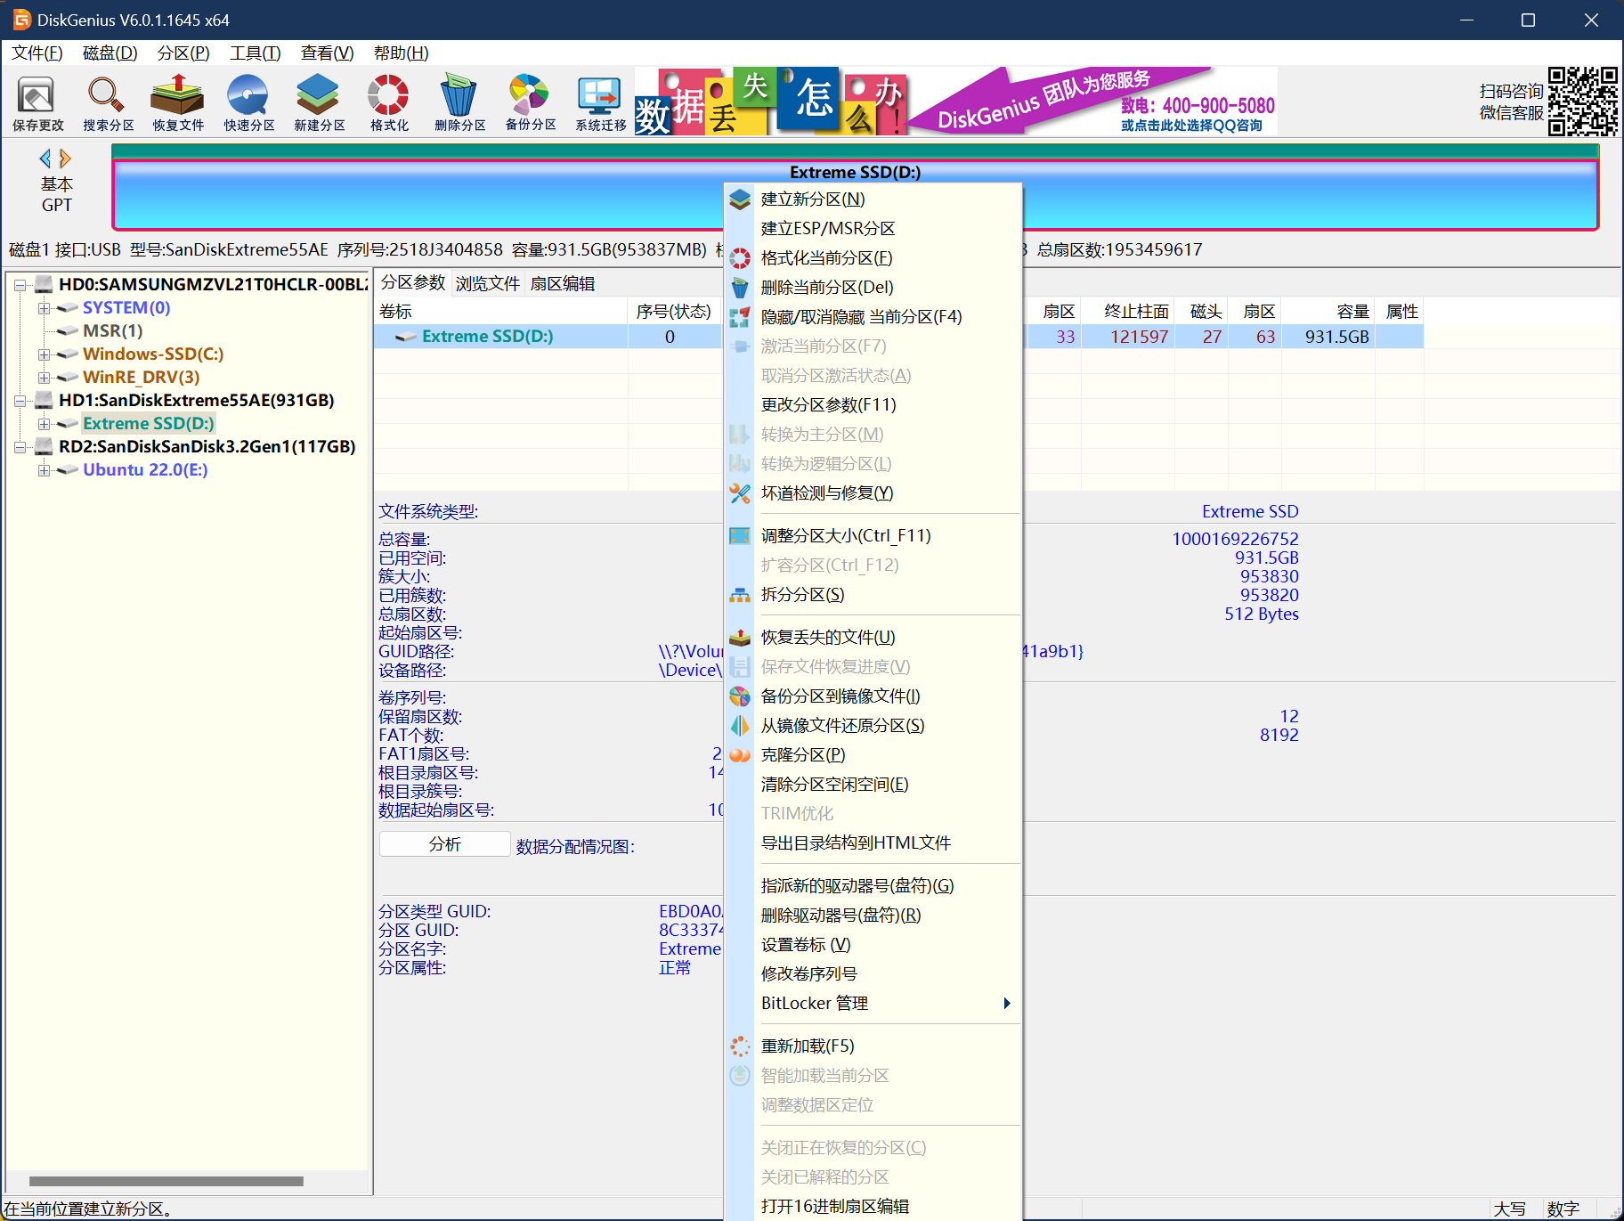Choose 调整分区大小(Ctrl_F11) menu entry

(x=873, y=535)
